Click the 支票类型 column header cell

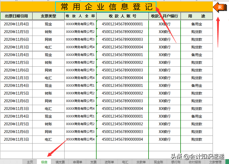pyautogui.click(x=48, y=16)
